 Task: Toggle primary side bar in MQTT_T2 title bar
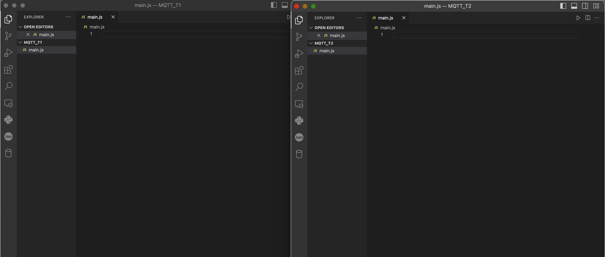(x=563, y=6)
